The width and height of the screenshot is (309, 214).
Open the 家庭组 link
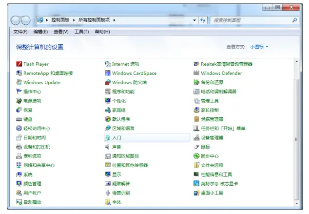coord(119,110)
